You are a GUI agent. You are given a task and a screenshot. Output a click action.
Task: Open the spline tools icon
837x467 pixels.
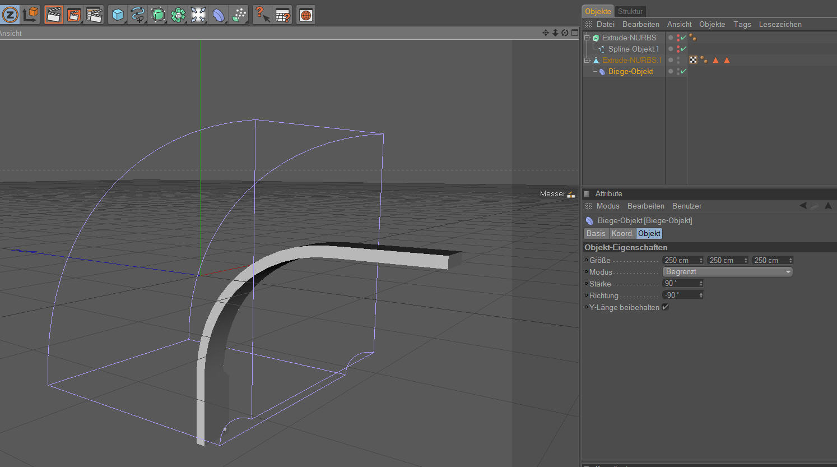coord(137,15)
